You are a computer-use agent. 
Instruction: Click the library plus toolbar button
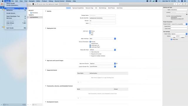[x=175, y=4]
